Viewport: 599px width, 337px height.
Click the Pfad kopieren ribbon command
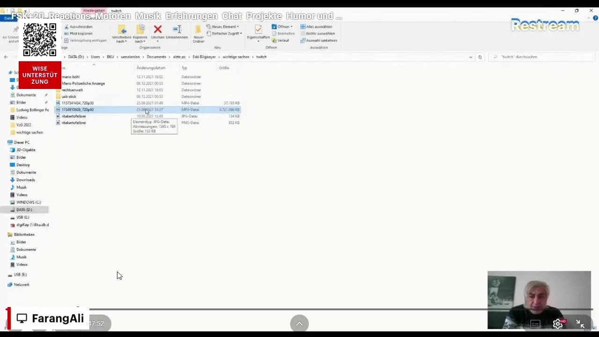click(x=78, y=34)
